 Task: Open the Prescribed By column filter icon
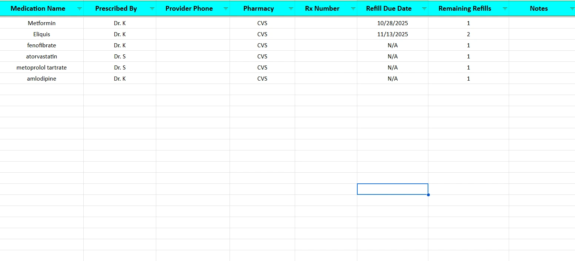[152, 9]
